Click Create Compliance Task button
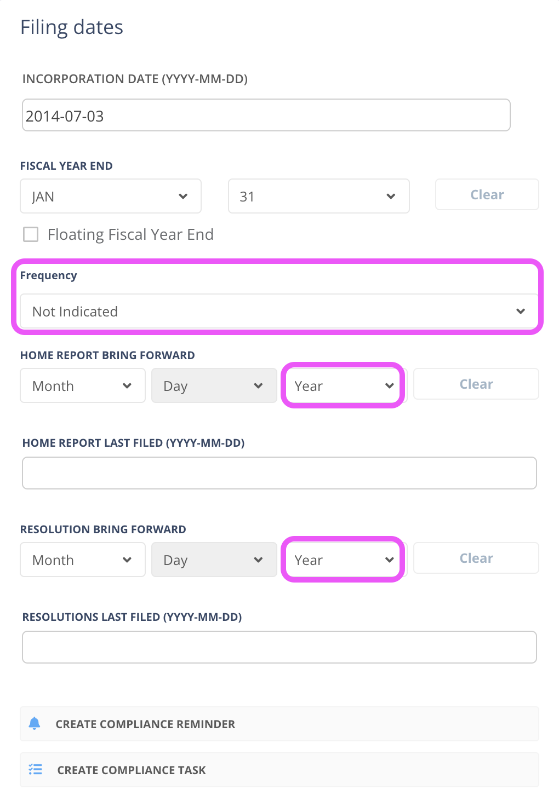The width and height of the screenshot is (559, 807). (279, 770)
